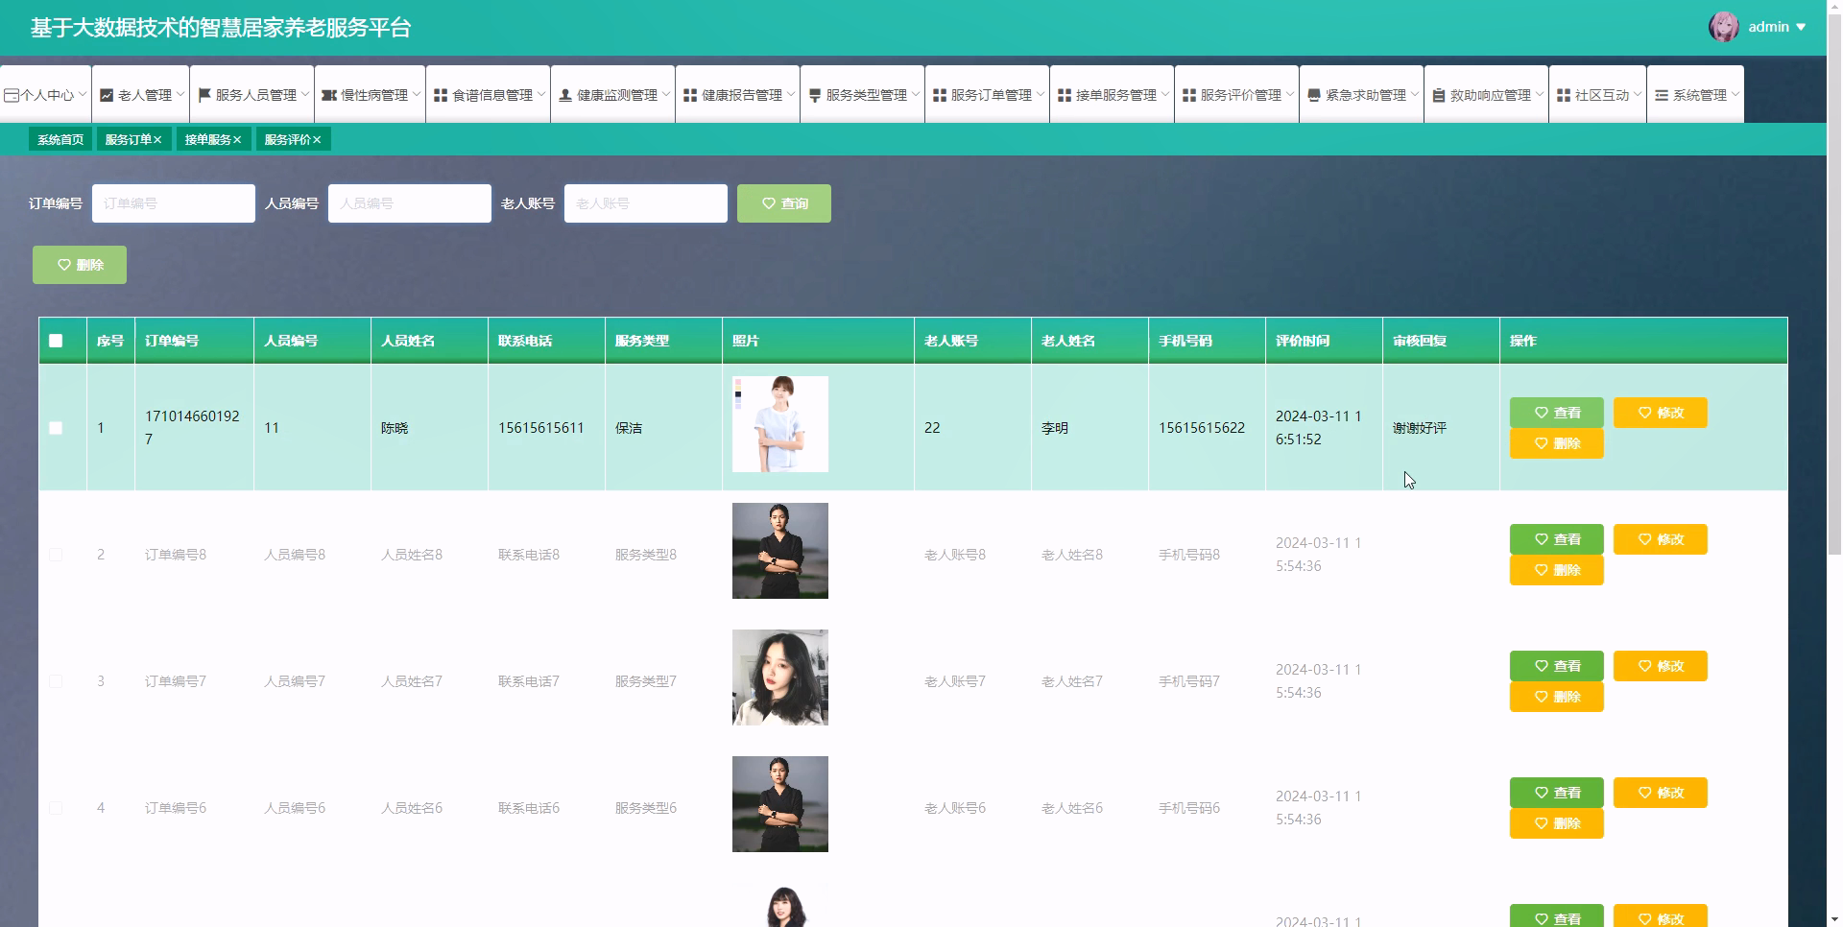This screenshot has width=1843, height=927.
Task: Click 修改 for 订单编号7 row
Action: coord(1661,666)
